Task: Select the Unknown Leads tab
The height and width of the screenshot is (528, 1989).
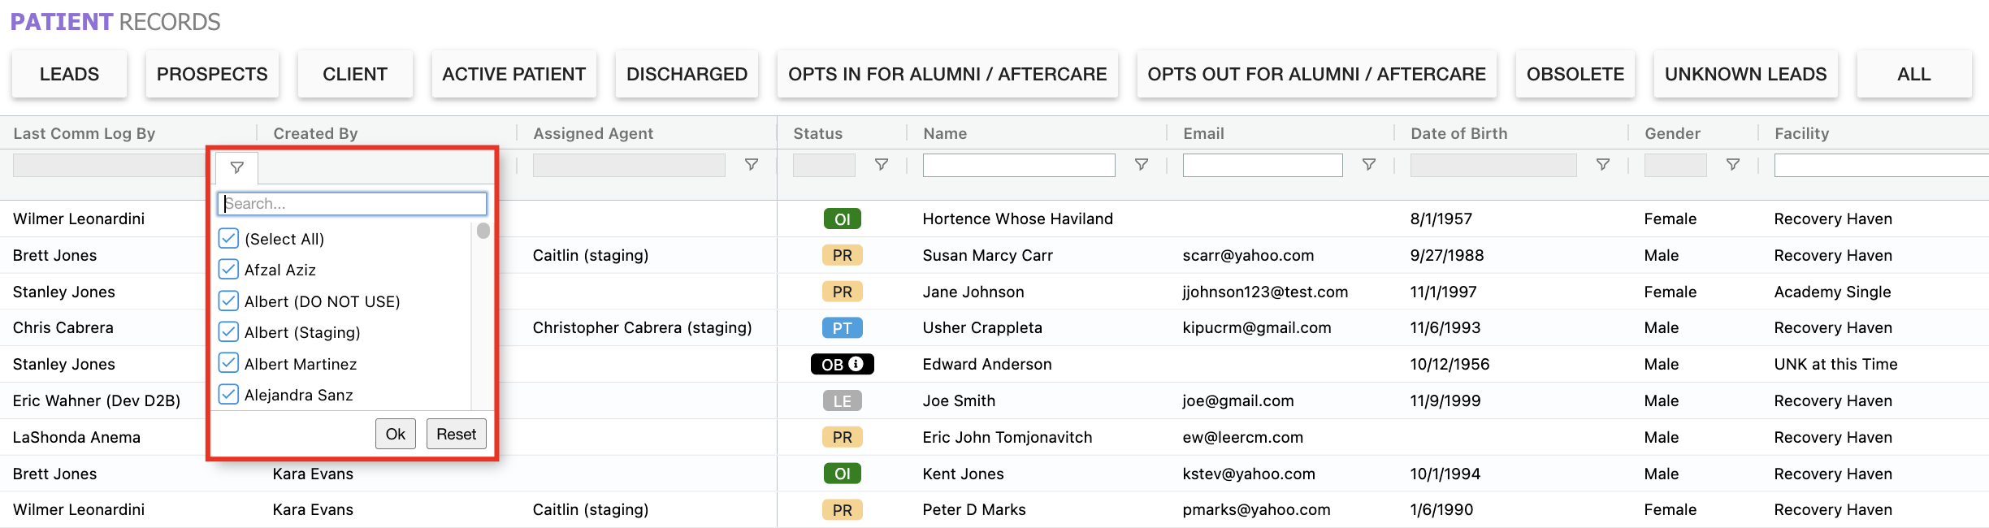Action: (x=1745, y=74)
